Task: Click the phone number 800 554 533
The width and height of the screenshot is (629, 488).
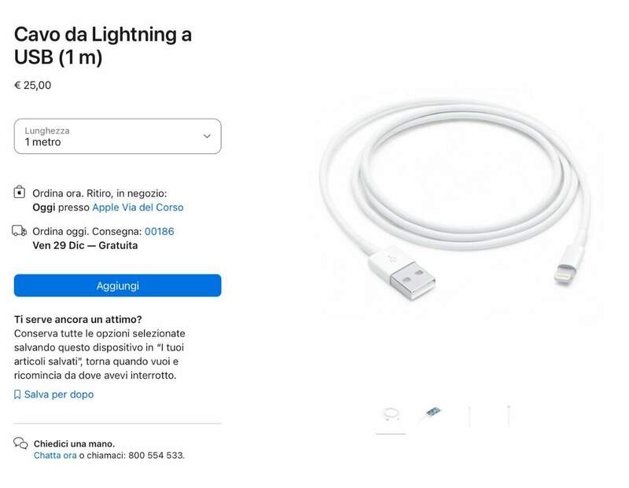Action: click(x=155, y=455)
